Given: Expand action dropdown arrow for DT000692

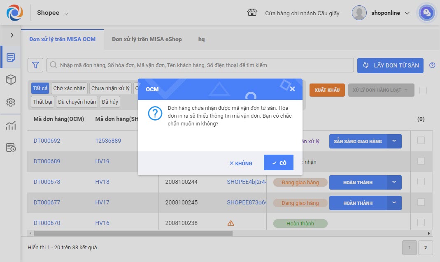Looking at the screenshot, I should (394, 141).
